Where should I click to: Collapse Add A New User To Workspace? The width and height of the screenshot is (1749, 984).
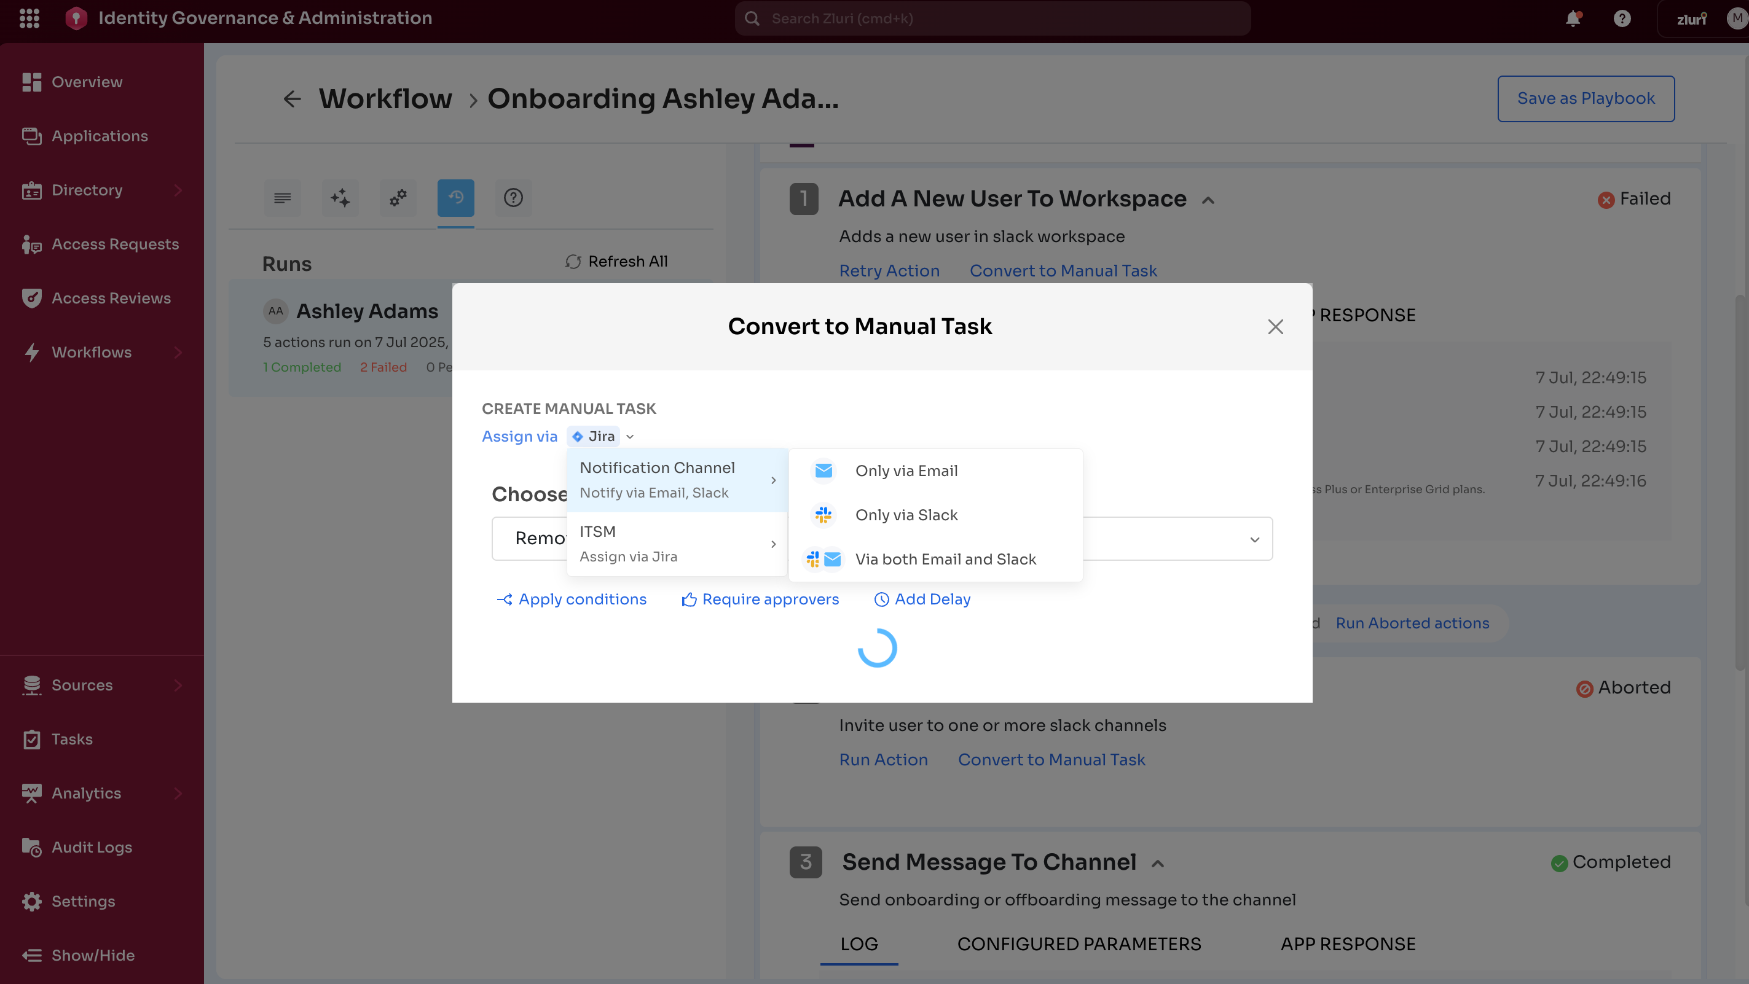(1208, 200)
